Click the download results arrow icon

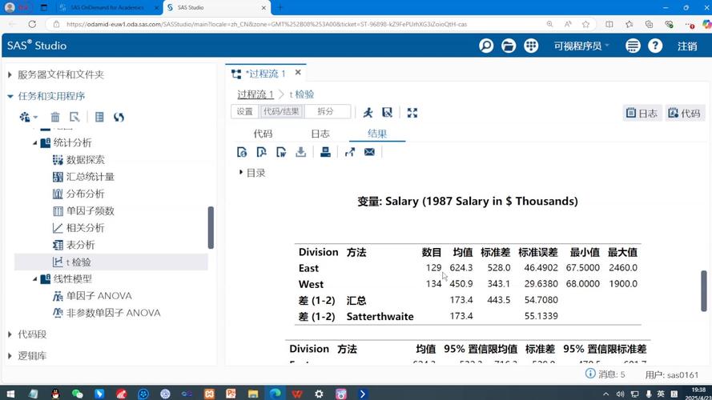(300, 152)
